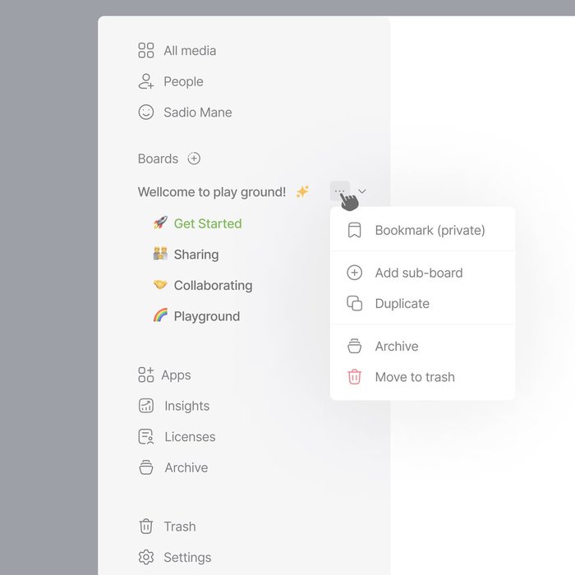The width and height of the screenshot is (575, 575).
Task: Click the All media grid icon
Action: point(146,51)
